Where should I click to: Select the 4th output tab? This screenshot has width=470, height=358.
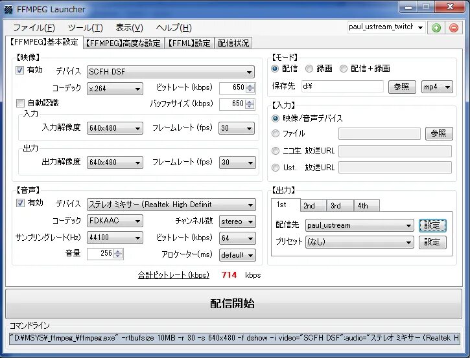(x=366, y=206)
